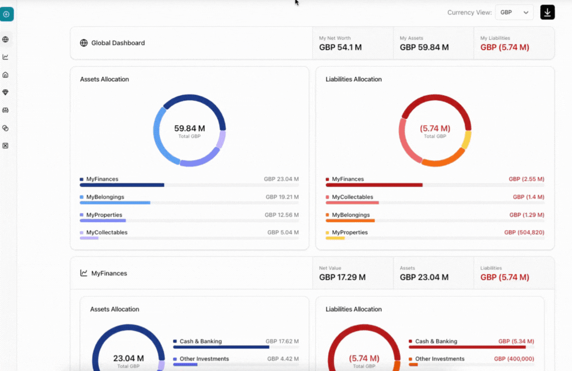Click the teal plus icon at the top left

(7, 14)
